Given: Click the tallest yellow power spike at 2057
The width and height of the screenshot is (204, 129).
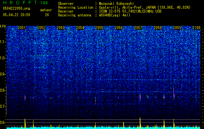Looking at the screenshot, I should coord(140,123).
